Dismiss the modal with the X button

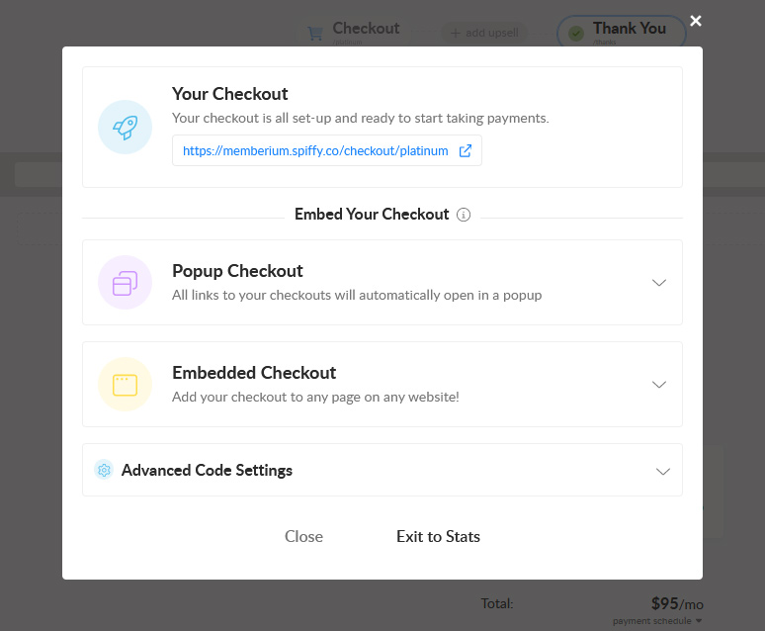[x=696, y=21]
